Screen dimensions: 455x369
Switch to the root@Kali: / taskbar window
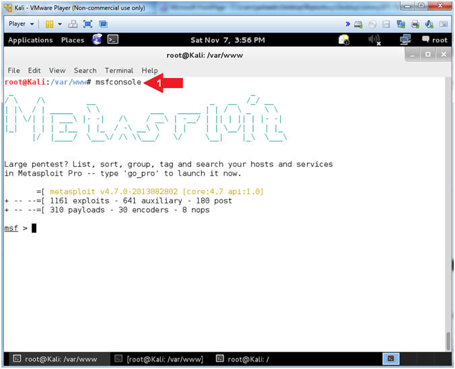coord(243,360)
